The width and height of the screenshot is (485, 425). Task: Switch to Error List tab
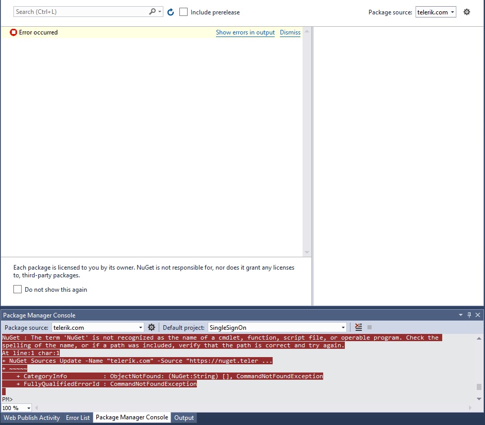tap(78, 418)
